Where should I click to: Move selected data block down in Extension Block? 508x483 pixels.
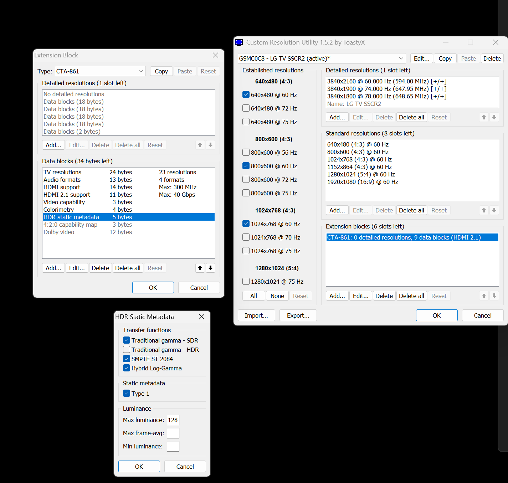coord(210,268)
